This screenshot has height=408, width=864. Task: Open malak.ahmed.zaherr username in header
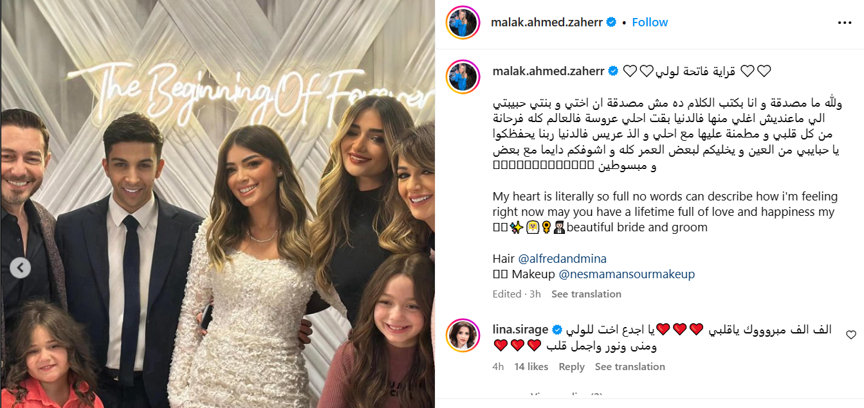click(x=547, y=22)
